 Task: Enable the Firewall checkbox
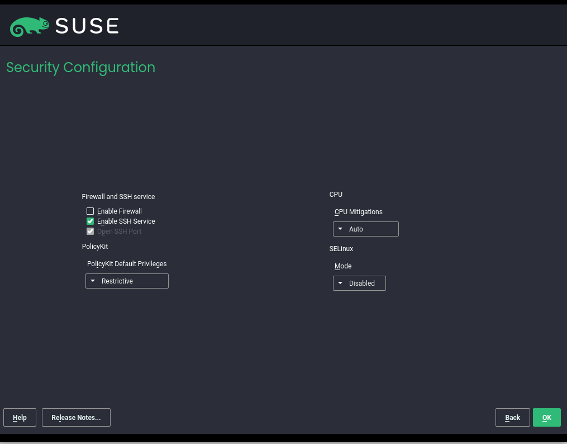(x=90, y=211)
